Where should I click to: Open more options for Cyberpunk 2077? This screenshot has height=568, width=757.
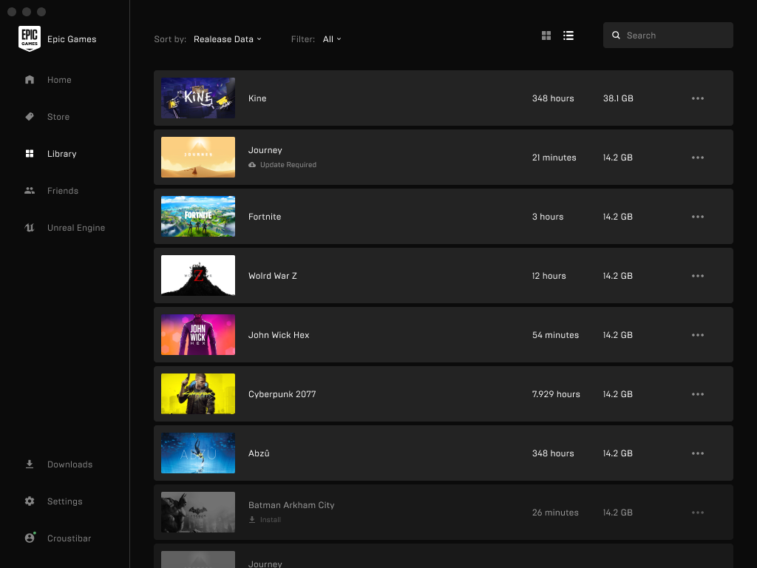click(698, 394)
